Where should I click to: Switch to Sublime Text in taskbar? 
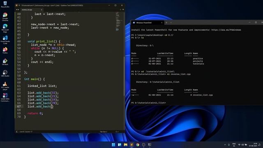pos(131,145)
